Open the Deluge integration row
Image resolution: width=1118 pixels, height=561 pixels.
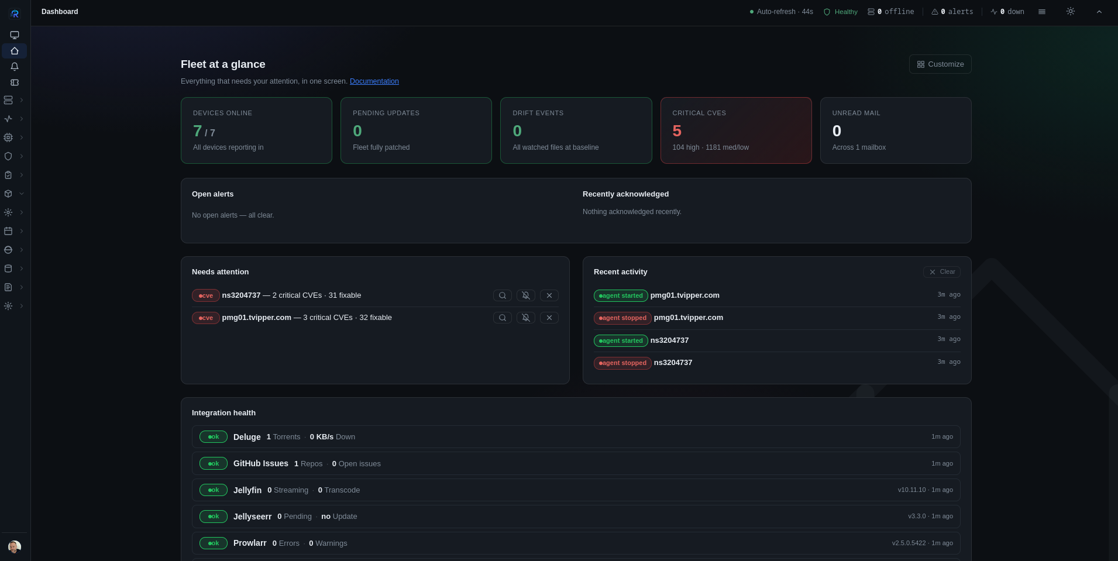[x=576, y=437]
